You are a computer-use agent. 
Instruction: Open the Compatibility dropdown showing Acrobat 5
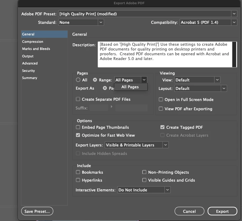pyautogui.click(x=208, y=22)
